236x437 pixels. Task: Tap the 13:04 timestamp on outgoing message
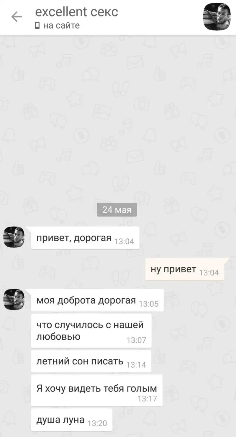click(209, 272)
